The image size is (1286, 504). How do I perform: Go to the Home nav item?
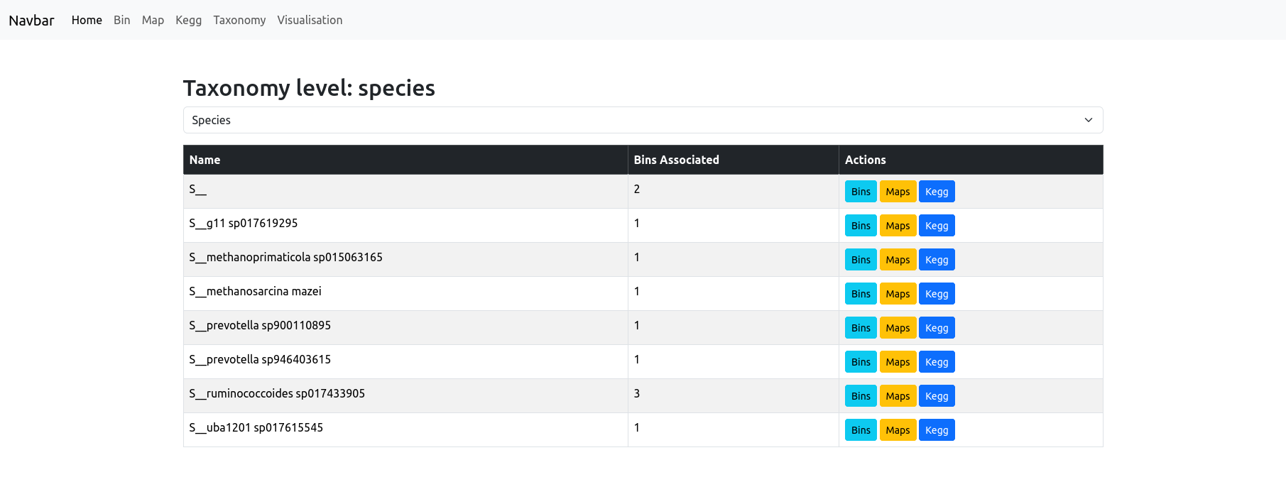[87, 20]
